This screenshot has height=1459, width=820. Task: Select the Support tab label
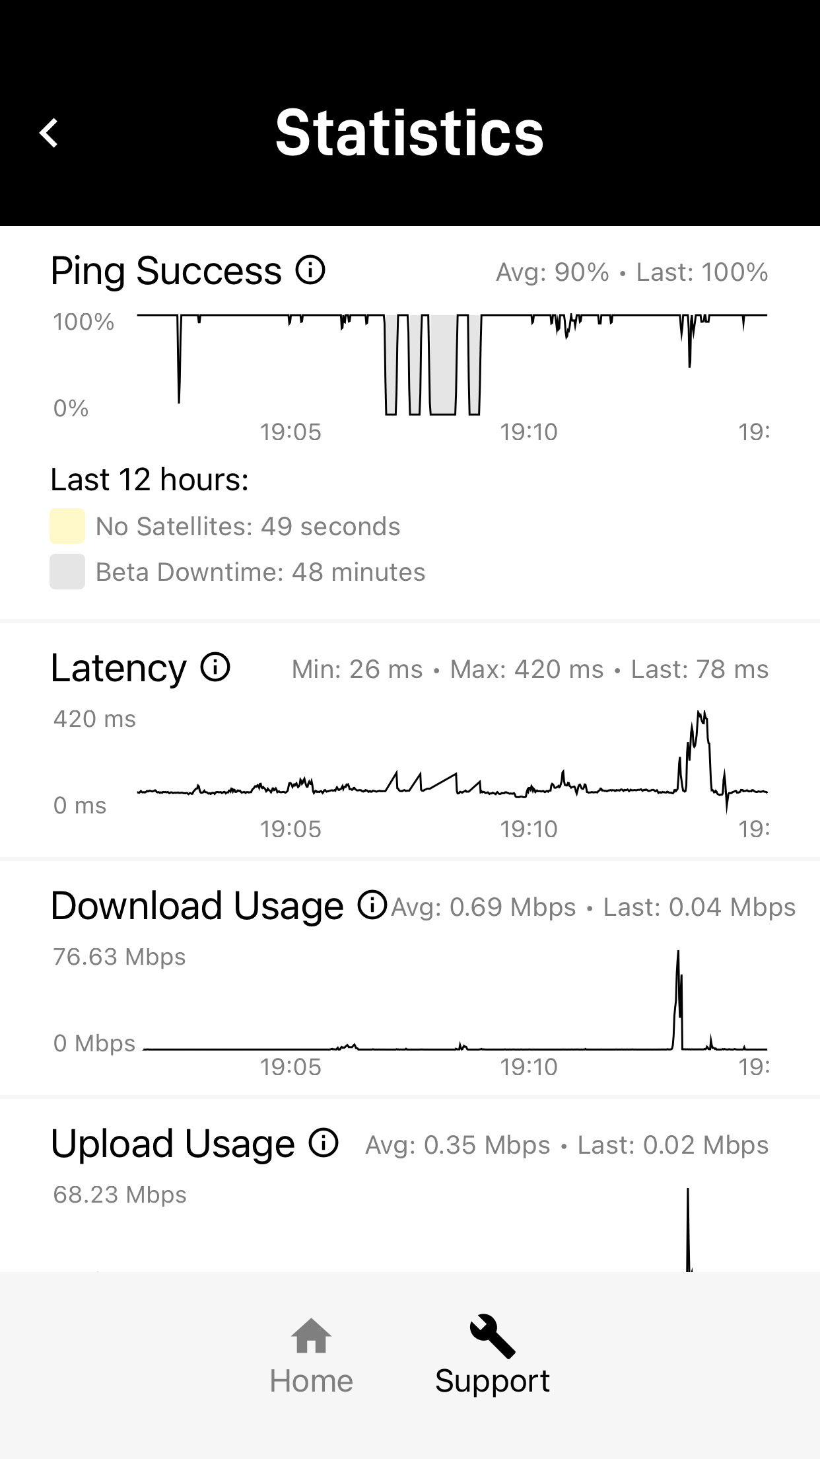pyautogui.click(x=493, y=1381)
